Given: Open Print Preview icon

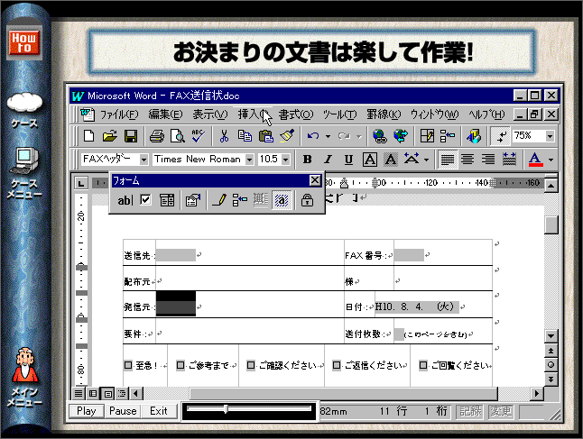Looking at the screenshot, I should click(x=178, y=136).
